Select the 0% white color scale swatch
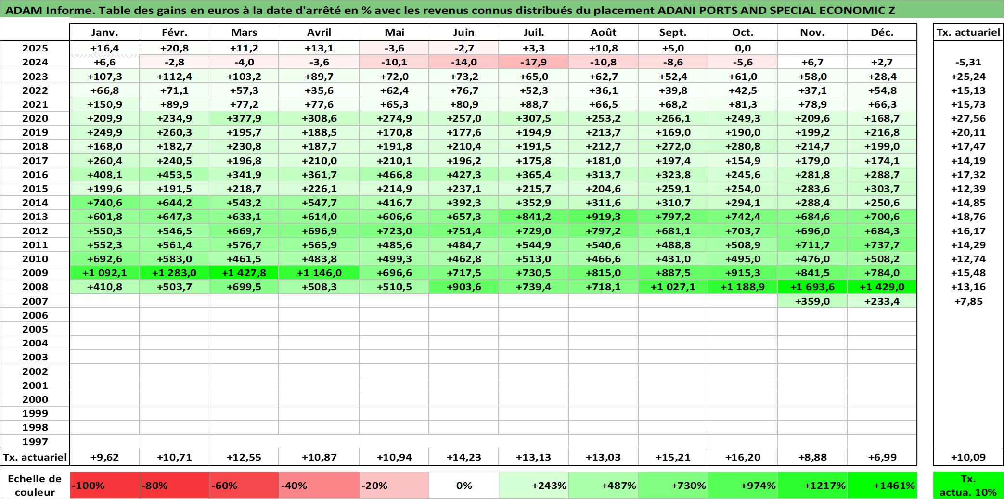 [464, 485]
